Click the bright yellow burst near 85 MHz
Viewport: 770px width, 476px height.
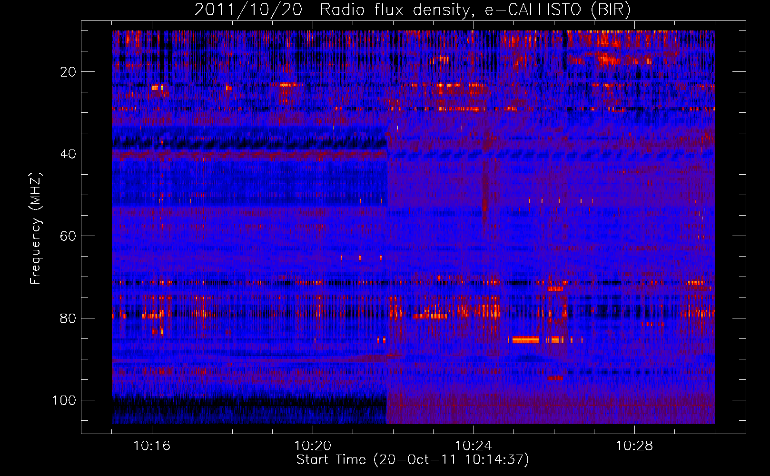(x=525, y=339)
